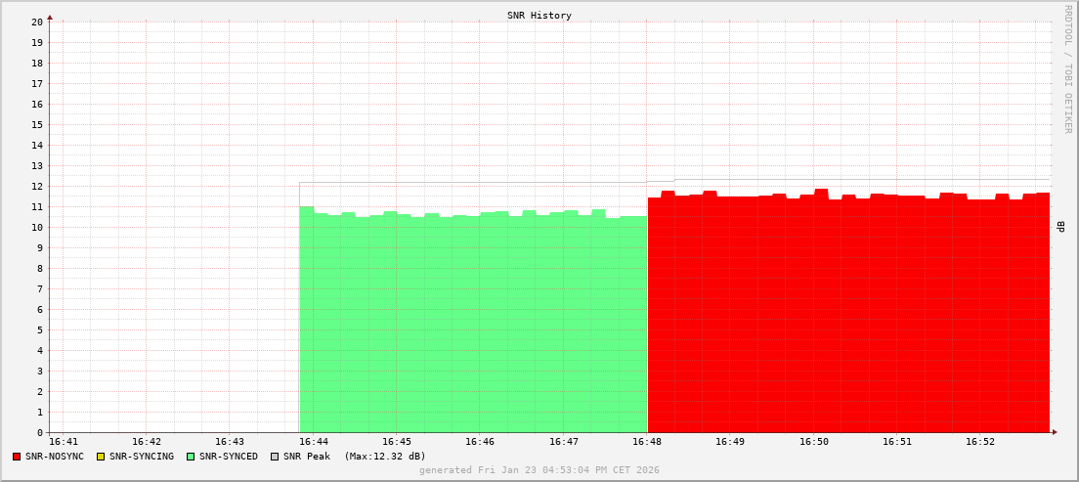
Task: Click the 16:48 time axis label
Action: pos(647,442)
